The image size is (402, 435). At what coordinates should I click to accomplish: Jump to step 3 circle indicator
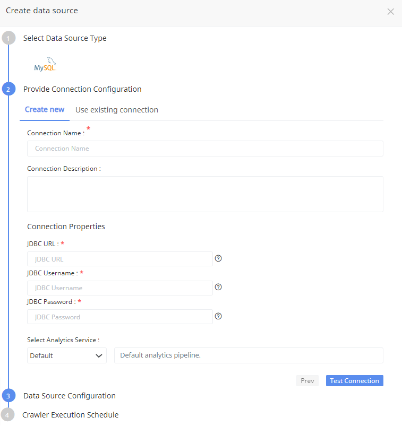(8, 396)
